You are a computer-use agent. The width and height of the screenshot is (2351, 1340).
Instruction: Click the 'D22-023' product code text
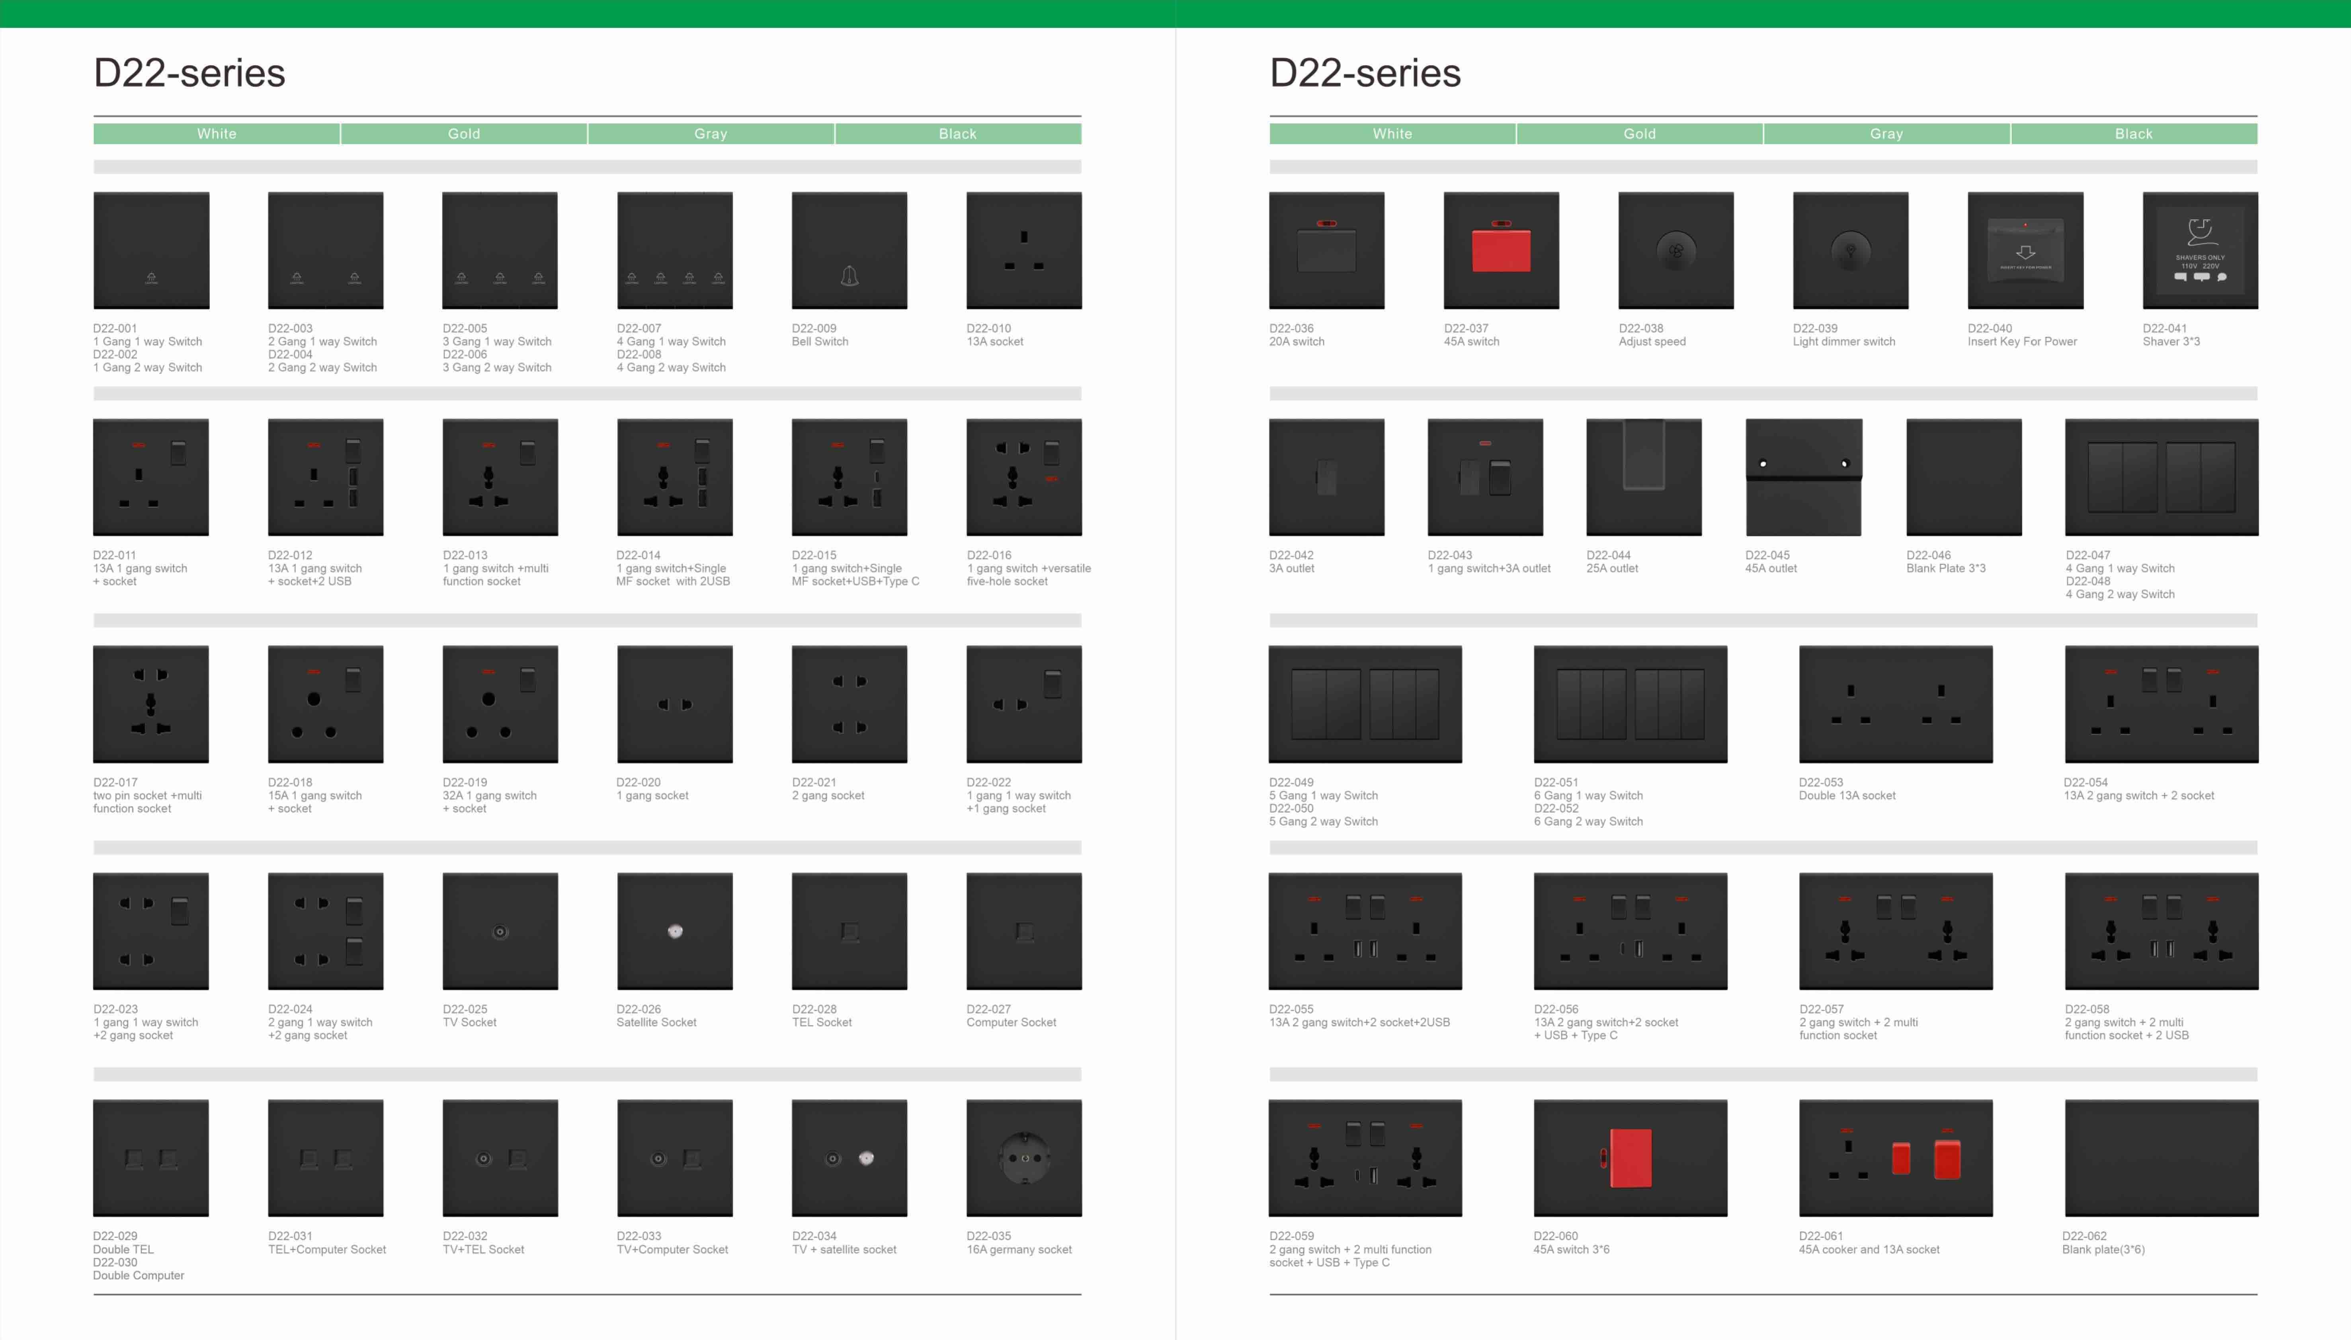[x=115, y=1010]
